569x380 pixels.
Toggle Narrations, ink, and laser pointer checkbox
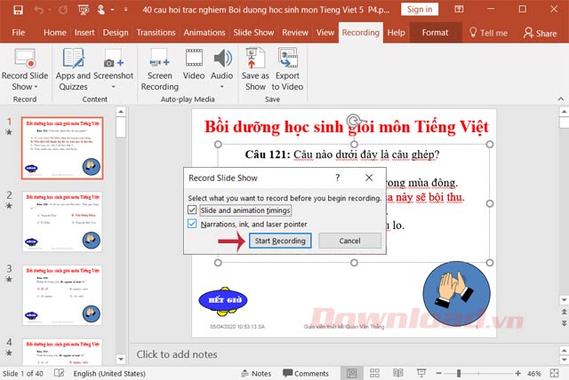[192, 224]
